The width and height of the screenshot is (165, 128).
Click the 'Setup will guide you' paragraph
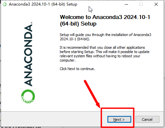[105, 37]
